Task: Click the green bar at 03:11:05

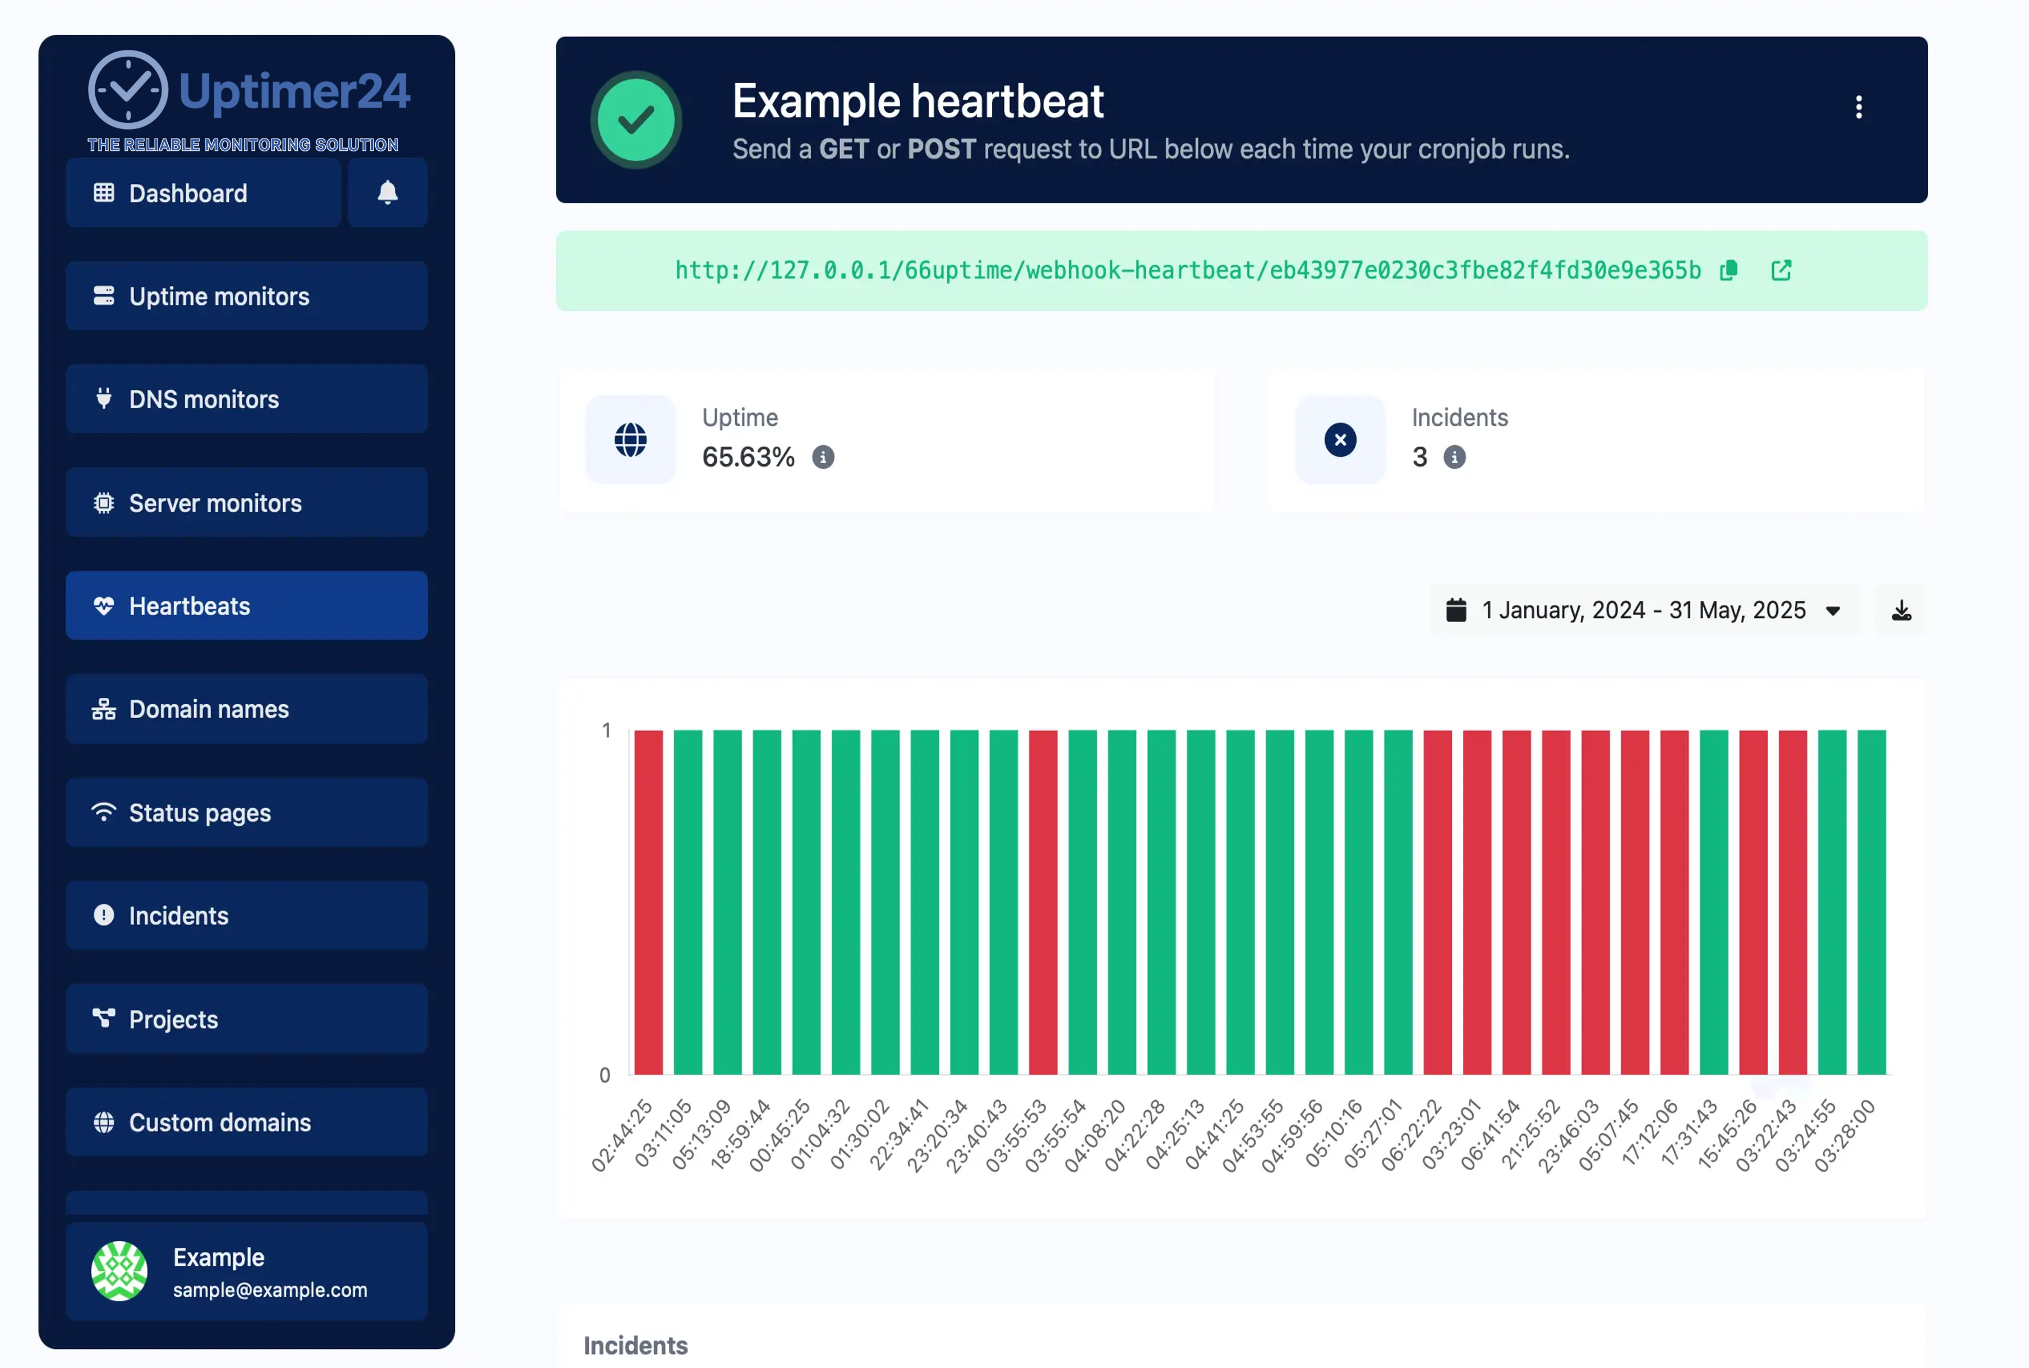Action: 688,902
